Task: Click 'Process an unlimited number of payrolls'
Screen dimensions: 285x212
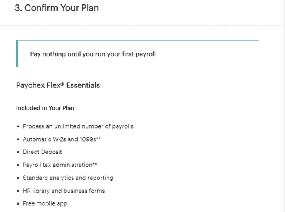Action: [78, 126]
